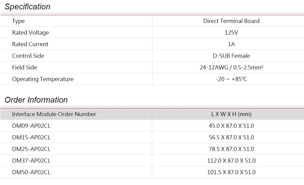
Task: Click the 24-12AWG / 0.5-2.5mm² value
Action: 231,67
